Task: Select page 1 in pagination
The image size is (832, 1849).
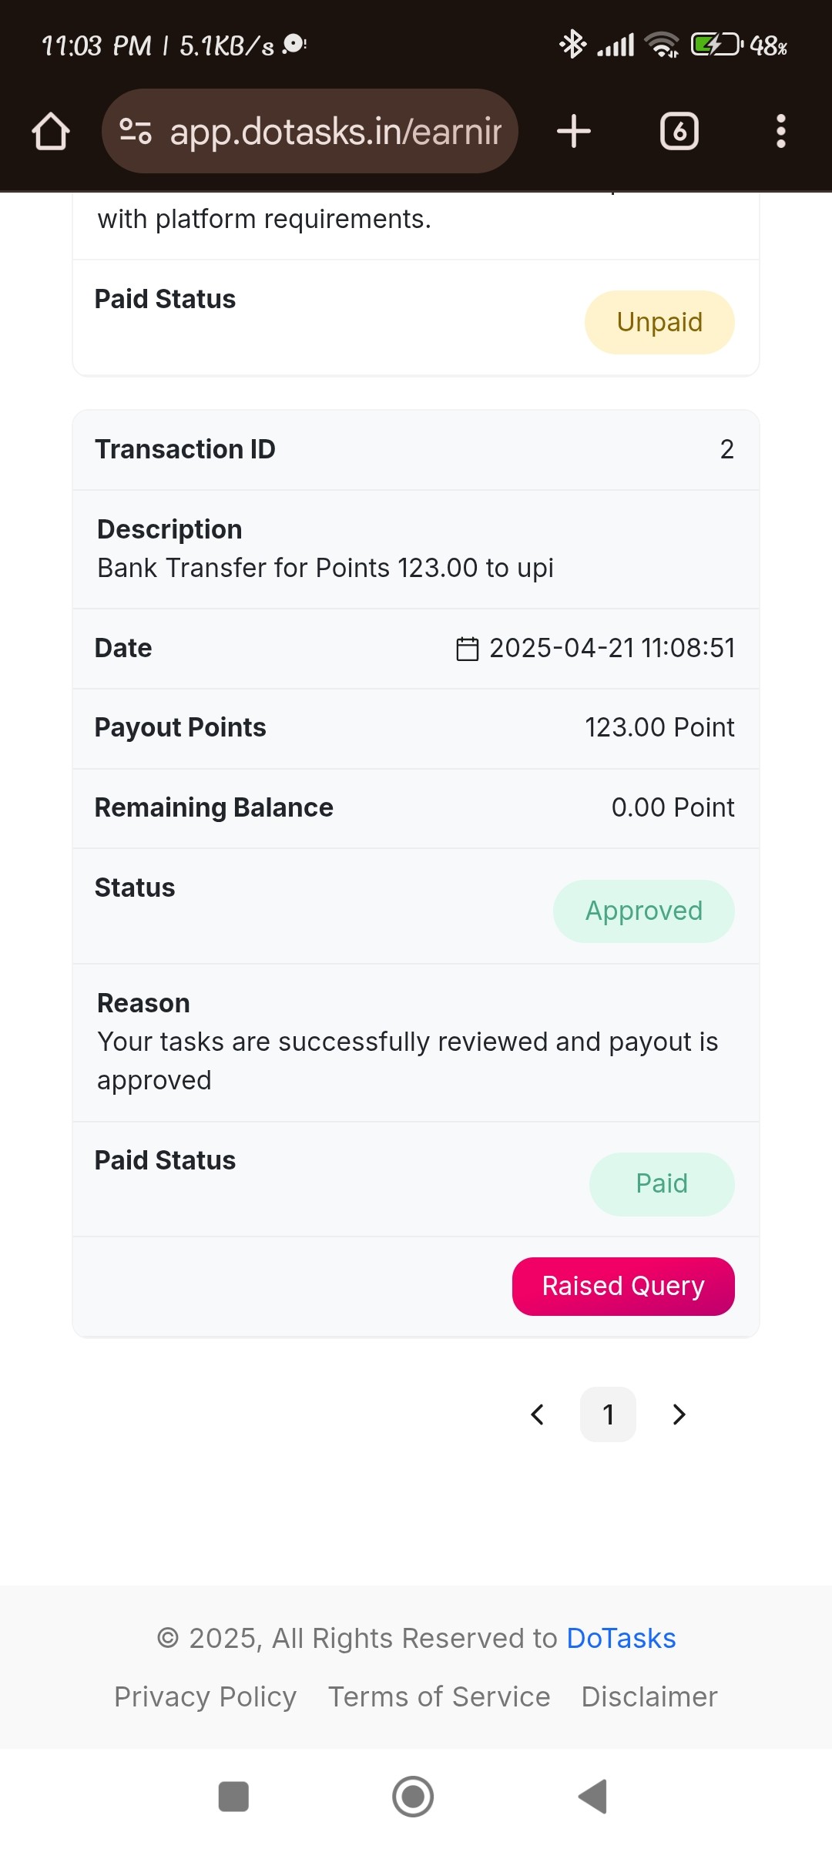Action: pos(608,1414)
